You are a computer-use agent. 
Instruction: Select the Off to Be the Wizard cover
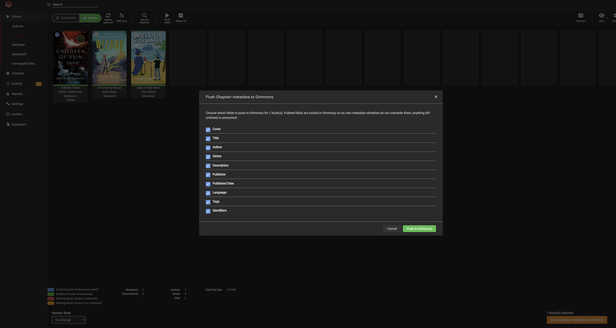point(109,58)
